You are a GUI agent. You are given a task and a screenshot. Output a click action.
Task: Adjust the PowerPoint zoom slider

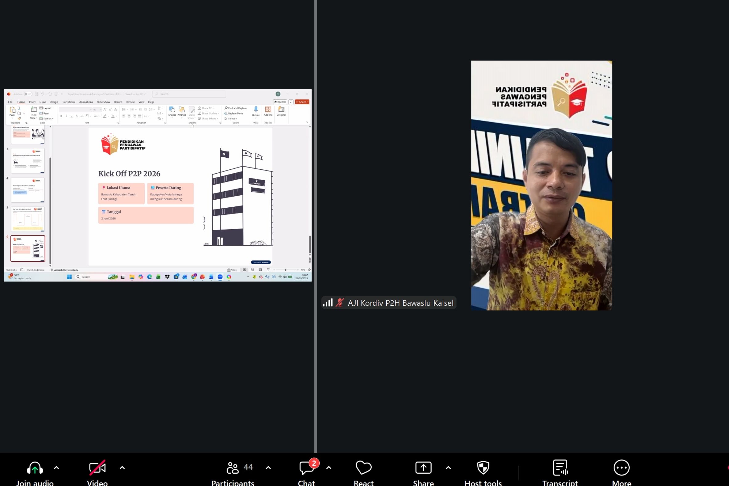click(x=286, y=270)
